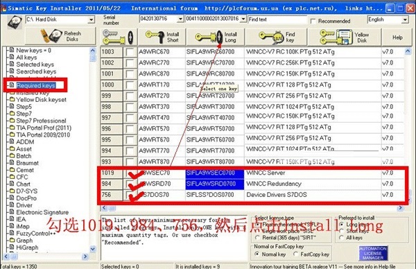Click the iMap document icon
Screen dimensions: 416x269
(12, 226)
